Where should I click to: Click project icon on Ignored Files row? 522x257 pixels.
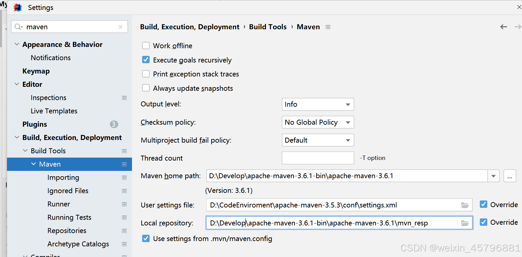pos(124,191)
